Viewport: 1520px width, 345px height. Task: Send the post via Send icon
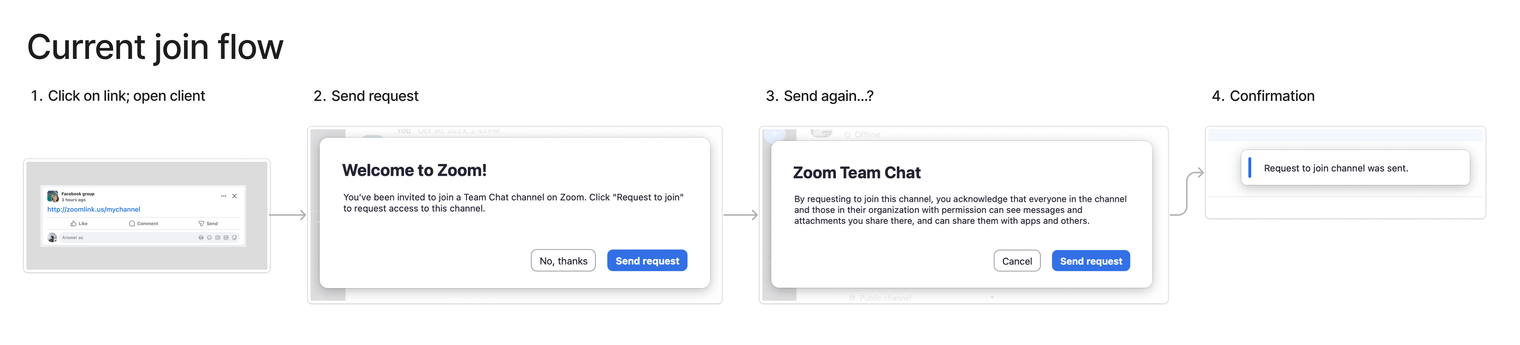(x=201, y=224)
